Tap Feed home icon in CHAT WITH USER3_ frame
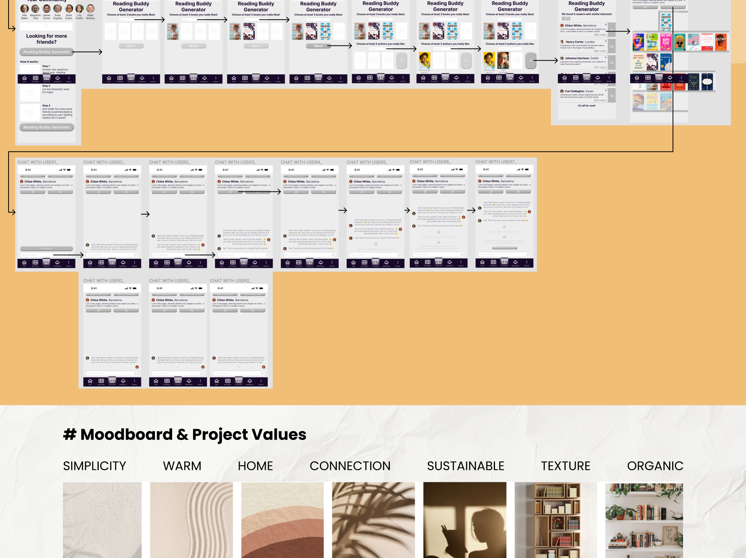Viewport: 746px width, 558px height. tap(222, 263)
